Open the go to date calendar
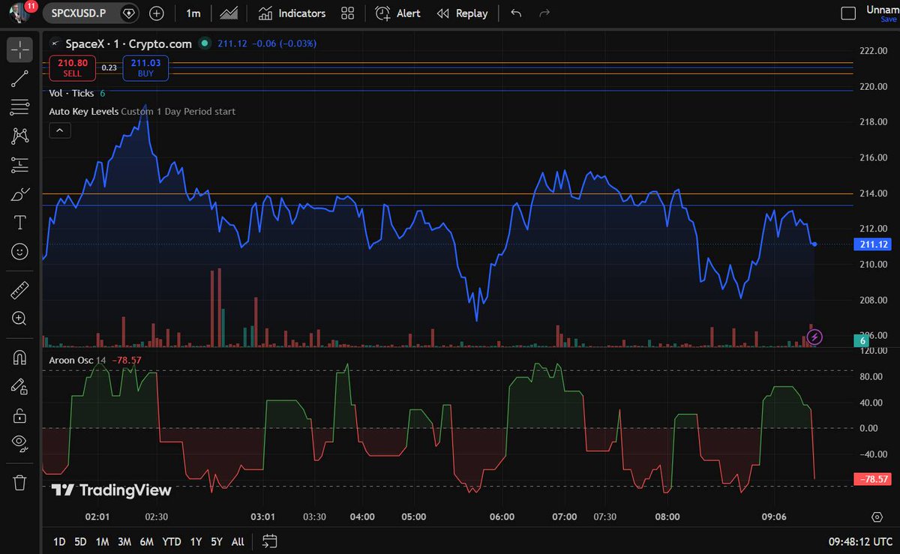900x554 pixels. point(270,541)
